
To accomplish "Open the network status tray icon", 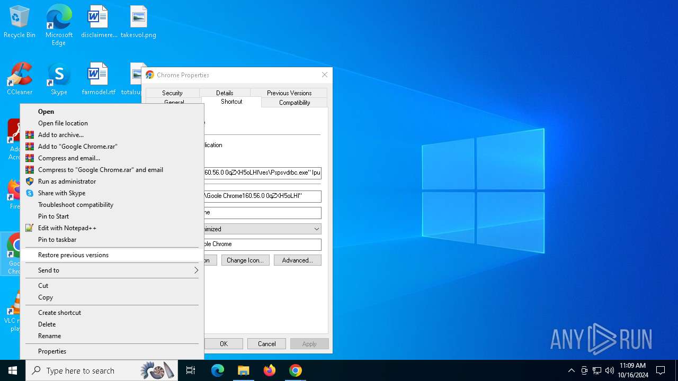I will tap(597, 370).
